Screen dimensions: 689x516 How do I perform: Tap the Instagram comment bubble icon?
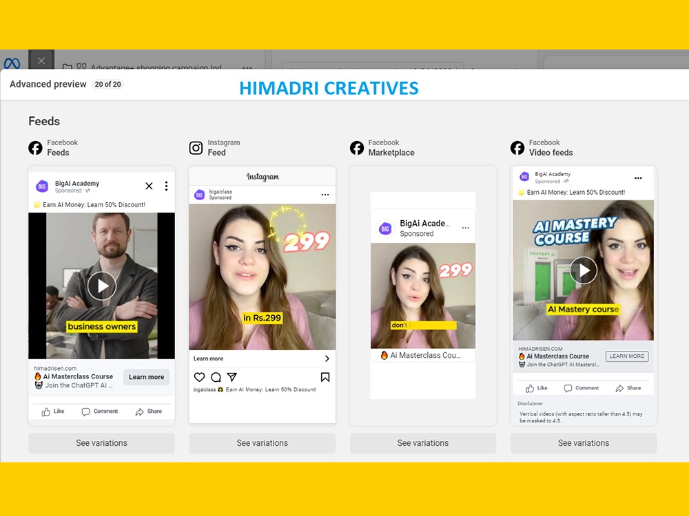pos(216,377)
